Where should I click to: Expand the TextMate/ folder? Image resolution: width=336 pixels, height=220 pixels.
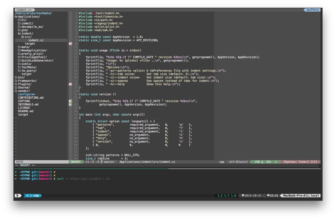pos(19,67)
